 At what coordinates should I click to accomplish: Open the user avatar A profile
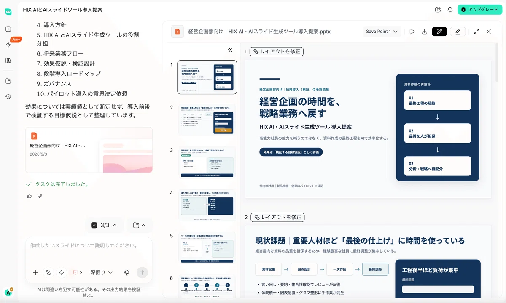tap(8, 292)
